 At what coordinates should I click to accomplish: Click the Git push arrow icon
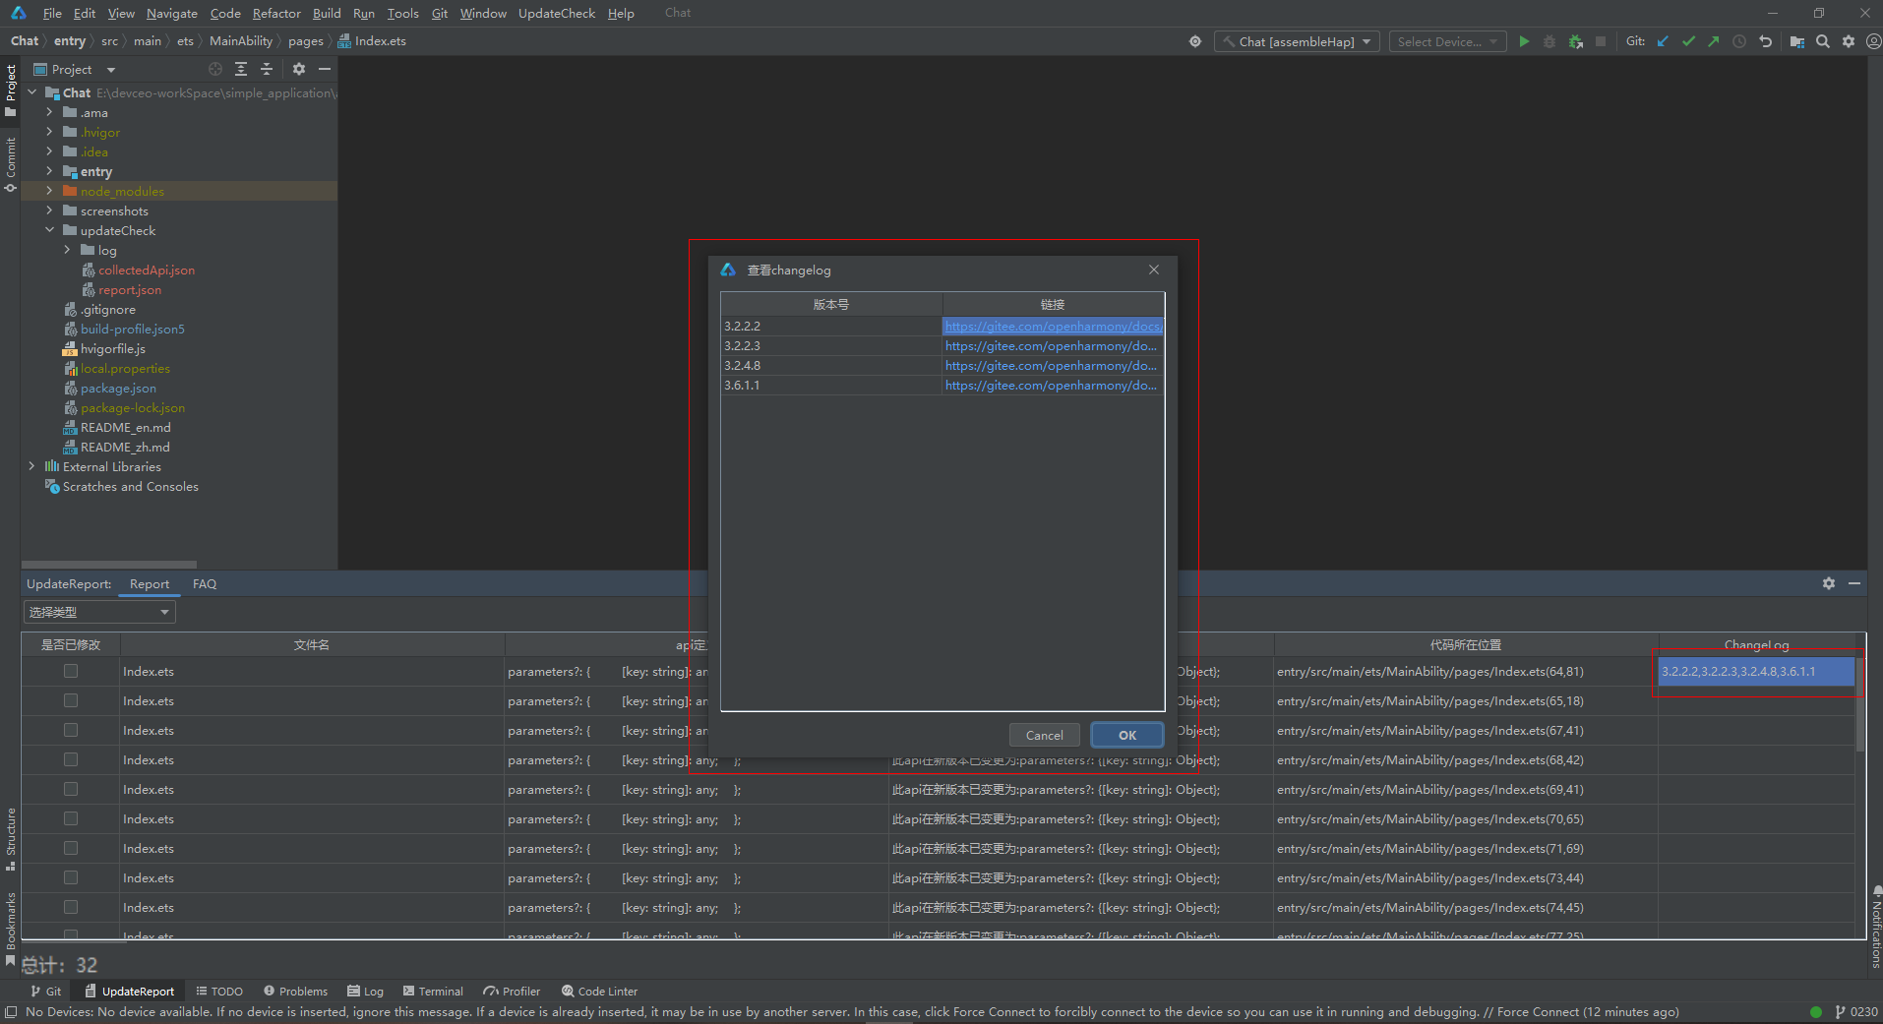1714,41
